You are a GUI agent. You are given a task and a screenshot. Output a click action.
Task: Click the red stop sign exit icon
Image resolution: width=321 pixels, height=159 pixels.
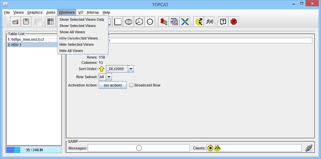coord(234,21)
